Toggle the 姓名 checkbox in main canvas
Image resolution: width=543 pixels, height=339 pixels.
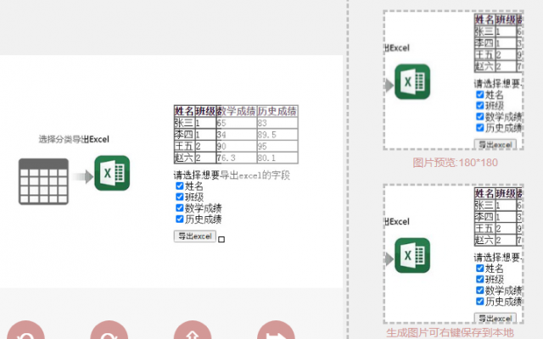pyautogui.click(x=179, y=186)
